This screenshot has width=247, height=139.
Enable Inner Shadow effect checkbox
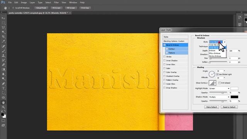coord(164,61)
